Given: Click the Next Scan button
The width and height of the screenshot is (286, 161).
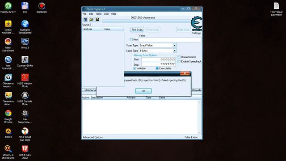Looking at the screenshot, I should point(153,30).
